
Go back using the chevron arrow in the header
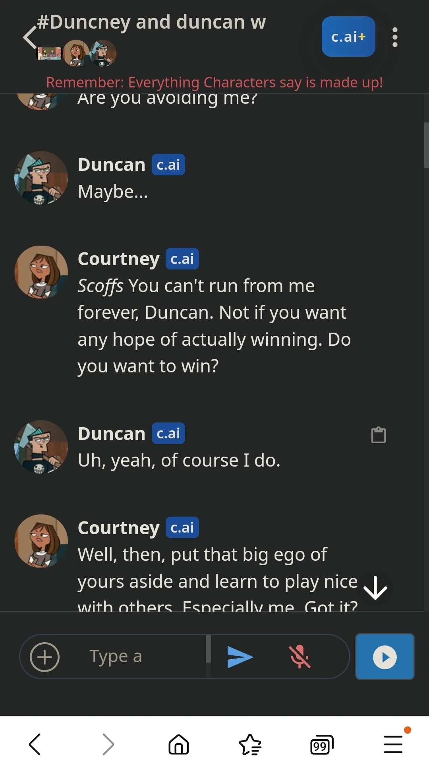pos(29,37)
